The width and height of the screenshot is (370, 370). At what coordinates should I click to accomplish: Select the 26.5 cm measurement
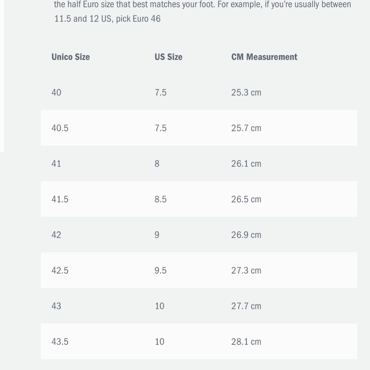coord(246,199)
